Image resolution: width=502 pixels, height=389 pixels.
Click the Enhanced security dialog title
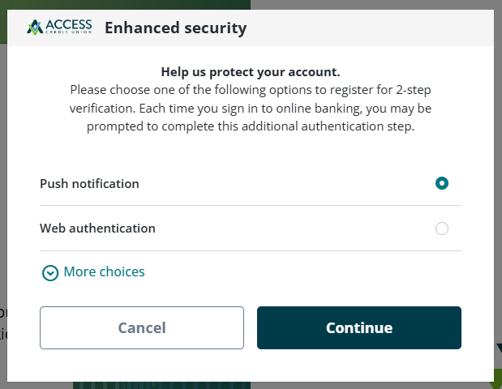coord(175,28)
